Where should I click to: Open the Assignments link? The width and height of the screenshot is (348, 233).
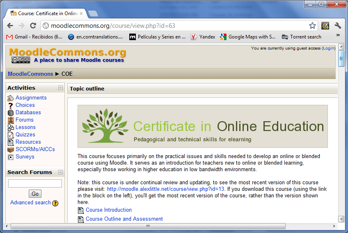pos(31,98)
